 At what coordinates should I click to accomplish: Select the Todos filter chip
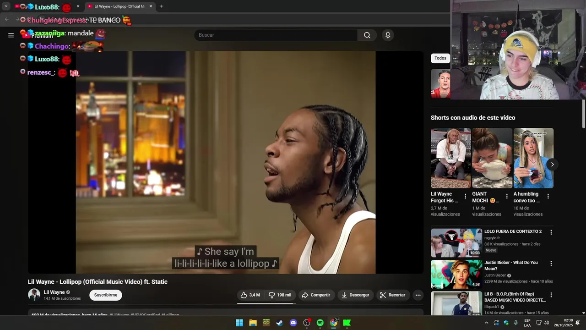[x=440, y=58]
